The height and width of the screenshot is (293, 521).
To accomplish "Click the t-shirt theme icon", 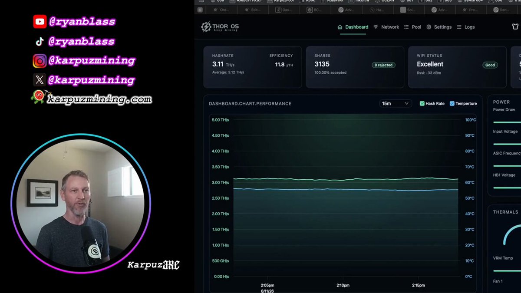I will (515, 27).
